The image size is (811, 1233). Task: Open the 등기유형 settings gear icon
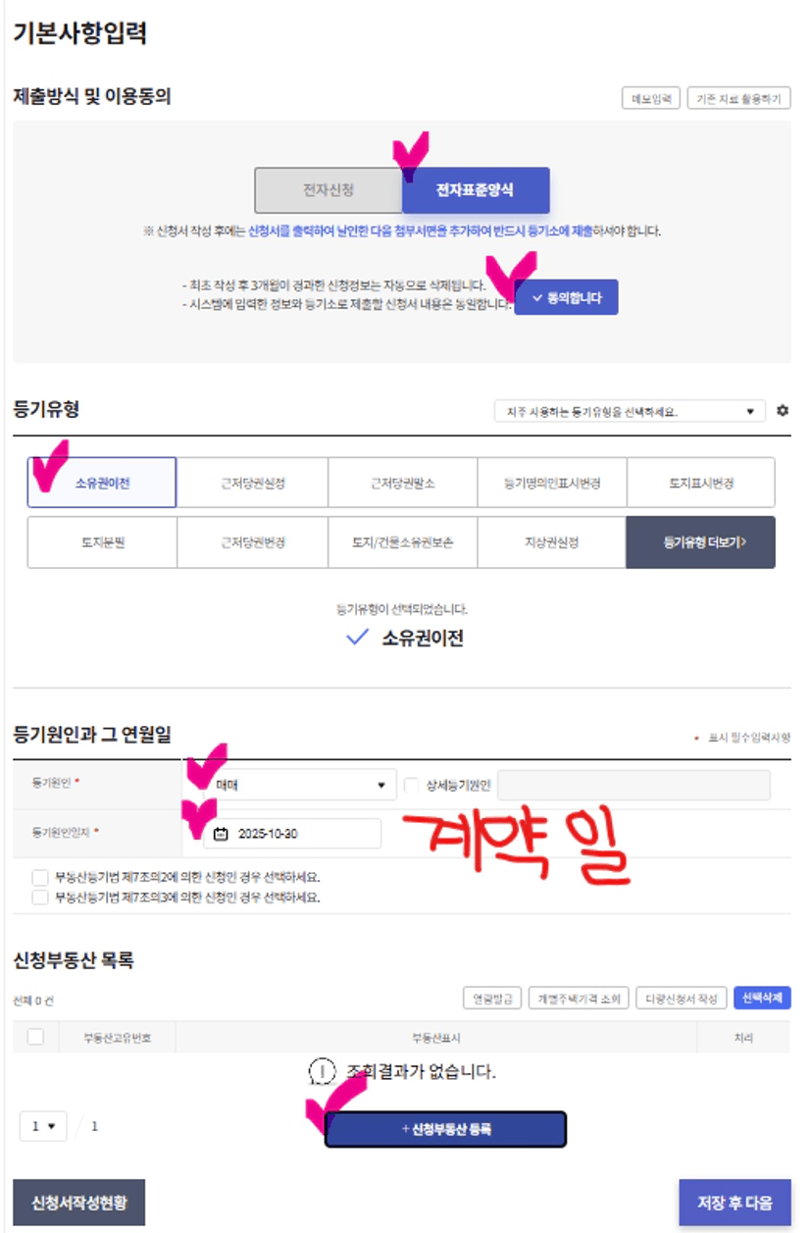pyautogui.click(x=782, y=410)
